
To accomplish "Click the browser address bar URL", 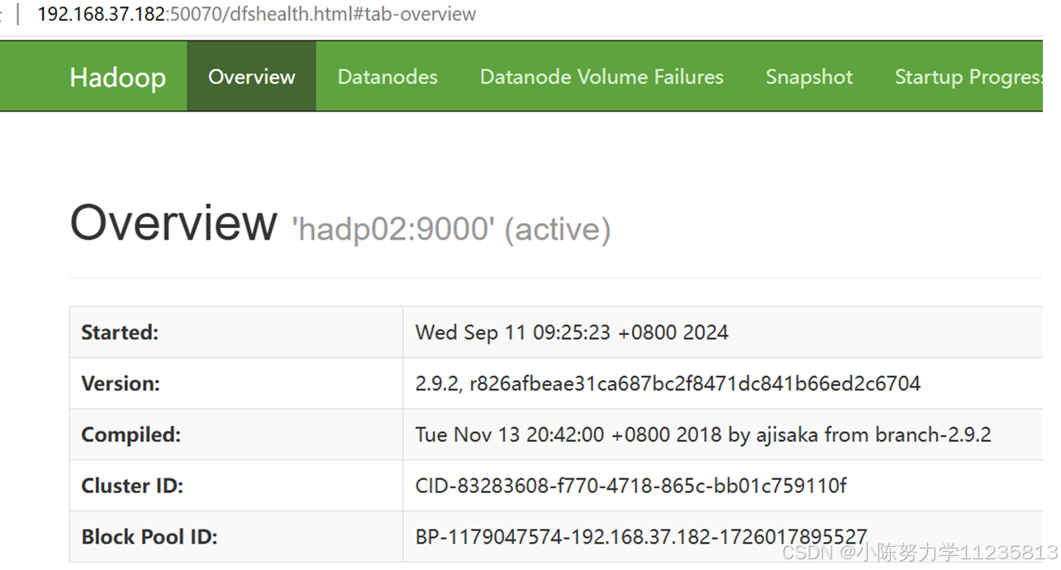I will point(257,15).
